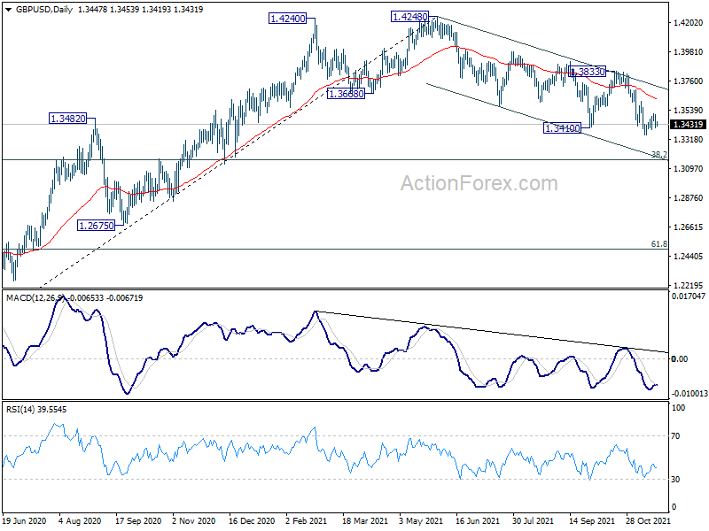Screen dimensions: 709x531
Task: Select the 3 May 2021 date marker
Action: click(x=421, y=520)
